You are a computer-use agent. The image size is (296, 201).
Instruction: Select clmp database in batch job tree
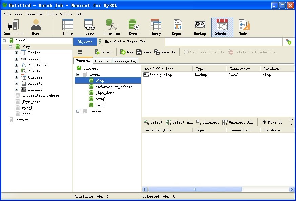pos(108,81)
